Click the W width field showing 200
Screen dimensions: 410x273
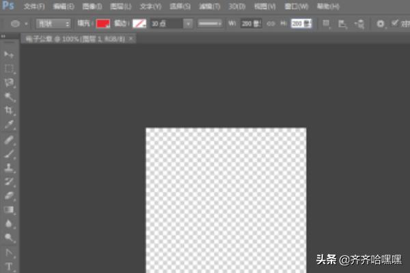[x=251, y=24]
